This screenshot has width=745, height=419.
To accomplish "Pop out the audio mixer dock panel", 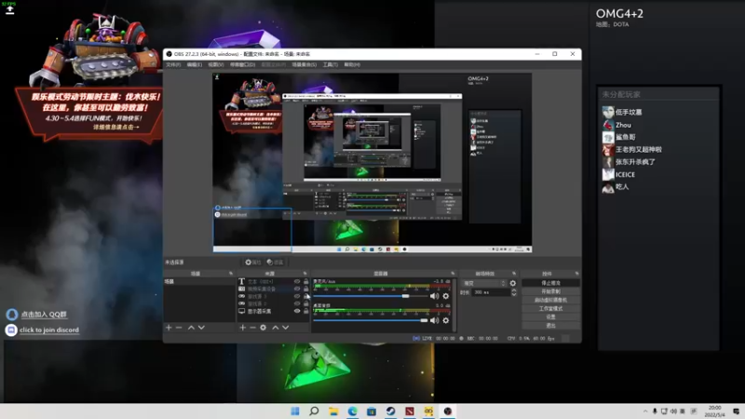I will (x=453, y=274).
